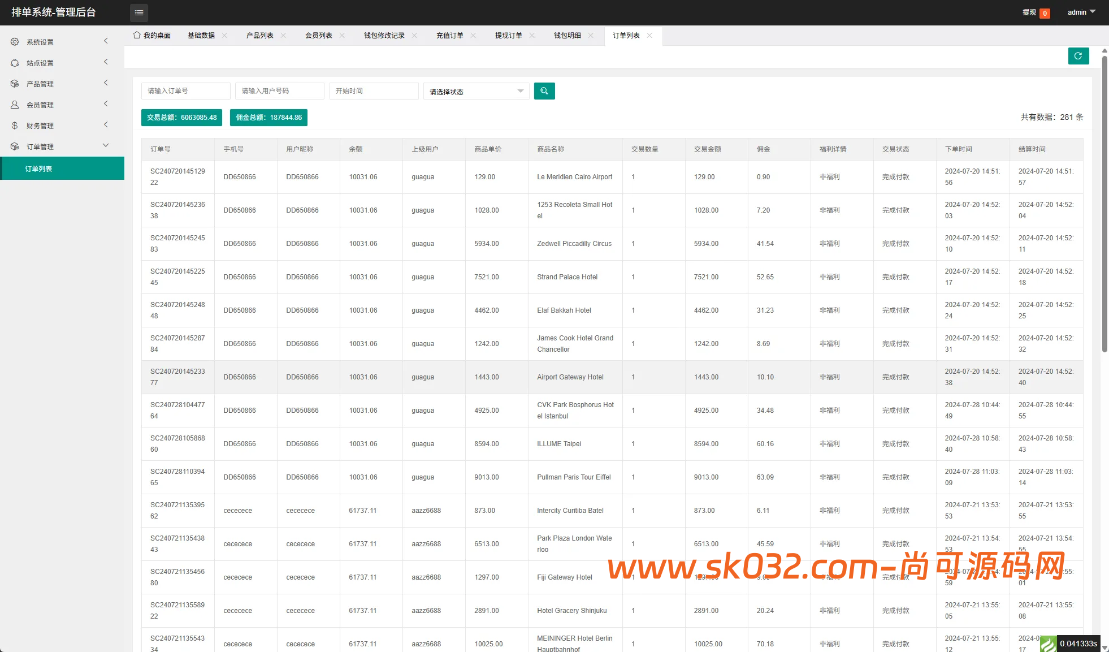This screenshot has height=652, width=1109.
Task: Switch to the 提现订单 tab
Action: coord(508,35)
